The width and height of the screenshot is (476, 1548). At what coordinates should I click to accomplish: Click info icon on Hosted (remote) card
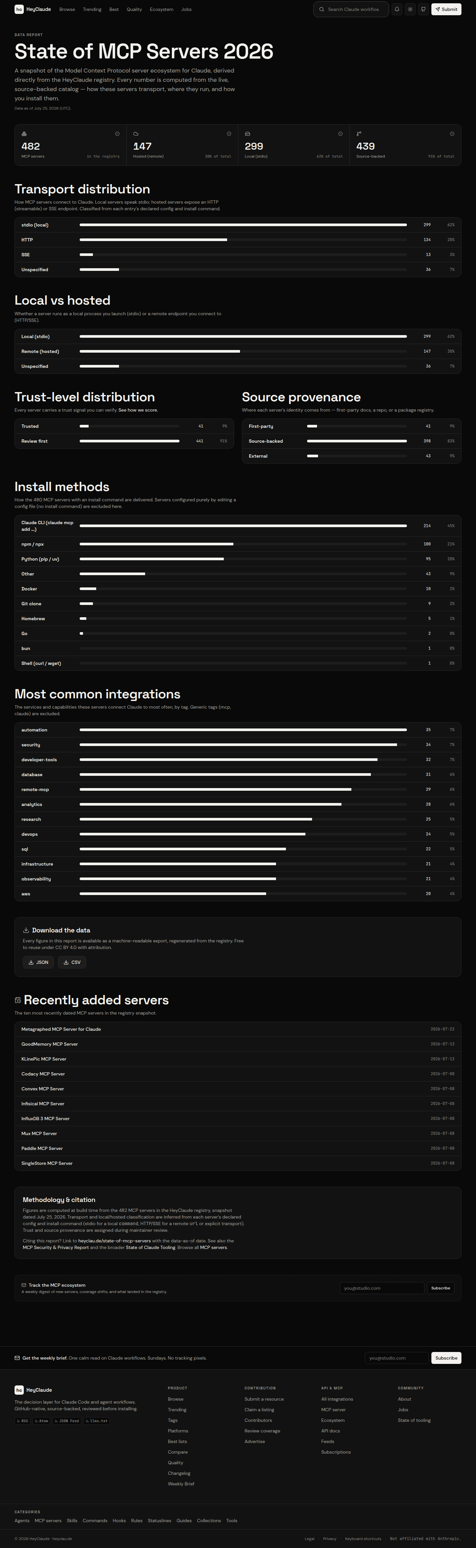229,134
